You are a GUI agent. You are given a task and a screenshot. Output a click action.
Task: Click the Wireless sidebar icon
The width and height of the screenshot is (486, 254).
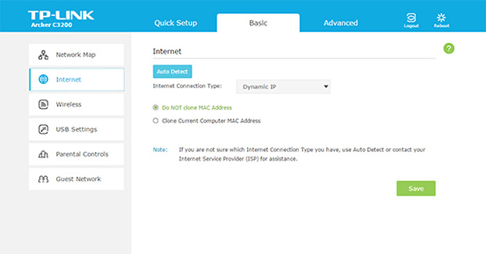43,104
